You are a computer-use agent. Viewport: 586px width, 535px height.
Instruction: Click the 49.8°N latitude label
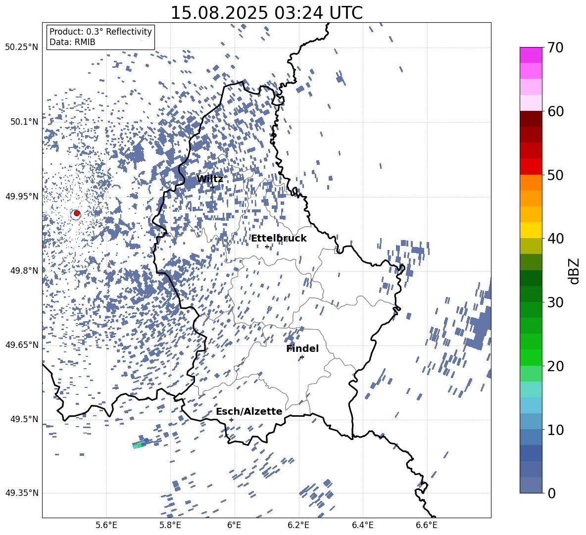tap(25, 271)
